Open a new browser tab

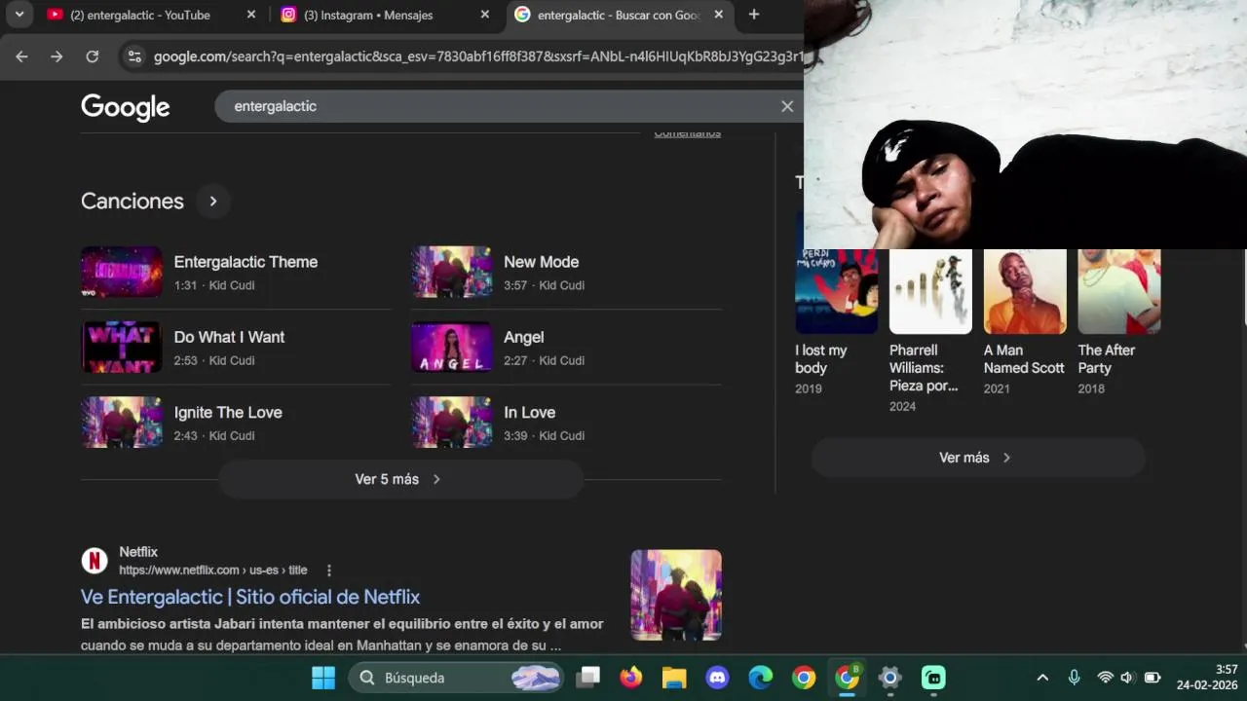753,15
